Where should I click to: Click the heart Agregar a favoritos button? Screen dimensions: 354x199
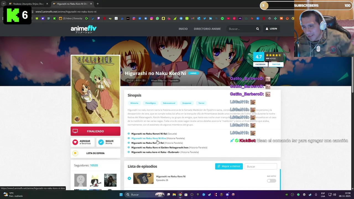(83, 142)
